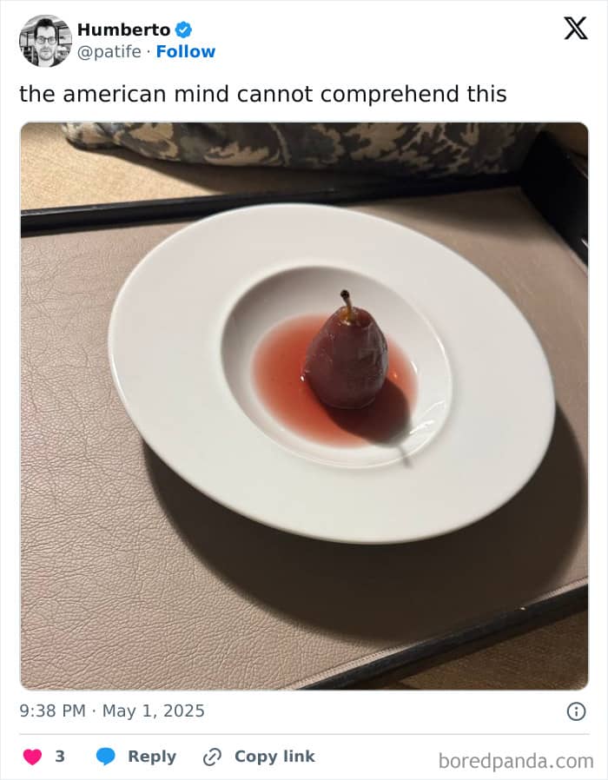Screen dimensions: 608x780
Task: Click the @patife handle
Action: click(x=109, y=52)
